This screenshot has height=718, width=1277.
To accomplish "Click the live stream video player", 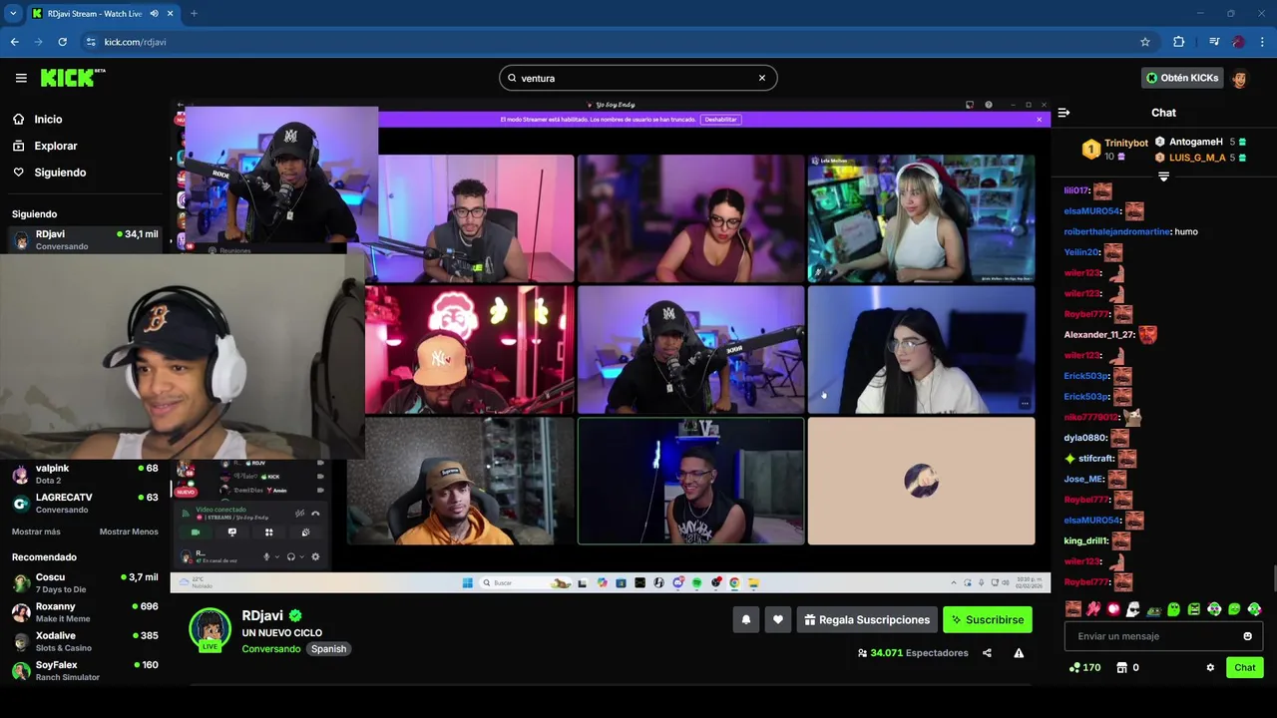I will [x=611, y=346].
